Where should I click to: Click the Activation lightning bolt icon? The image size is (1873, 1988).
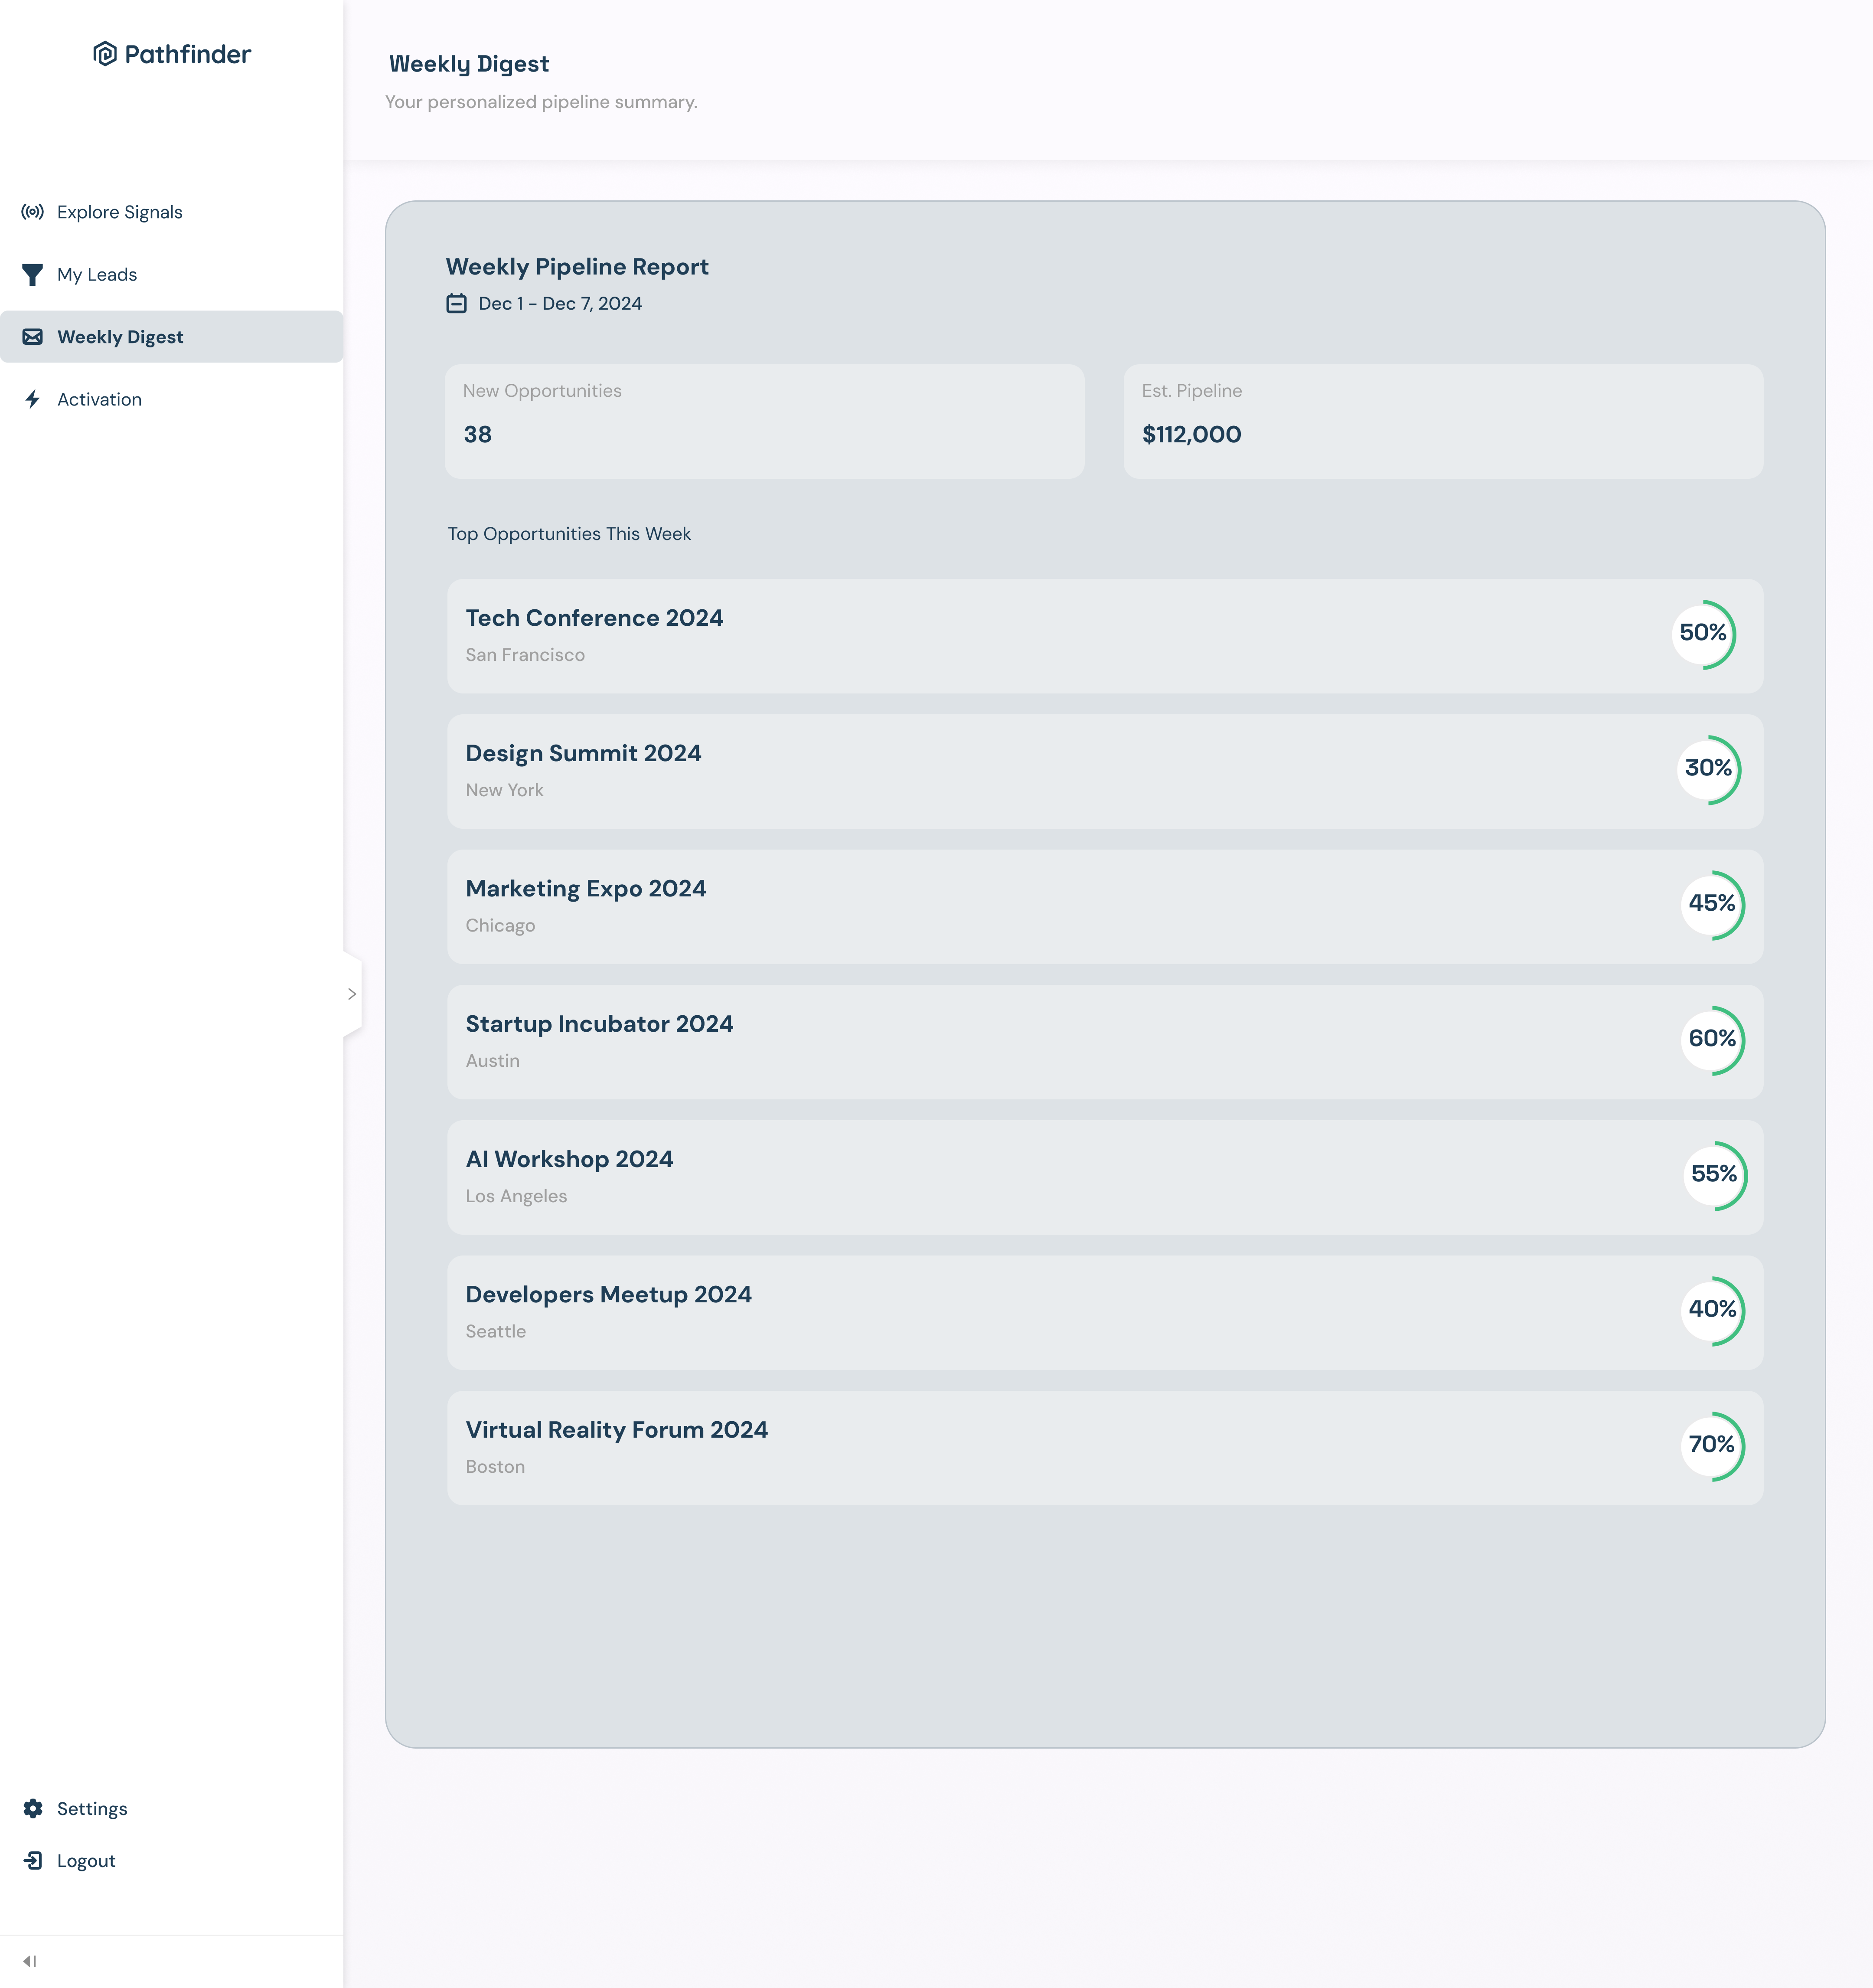[33, 399]
